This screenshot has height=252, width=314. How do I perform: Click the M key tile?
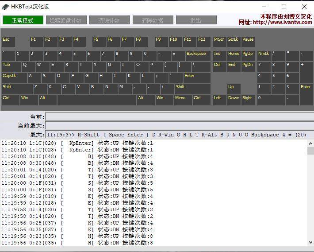pos(125,89)
